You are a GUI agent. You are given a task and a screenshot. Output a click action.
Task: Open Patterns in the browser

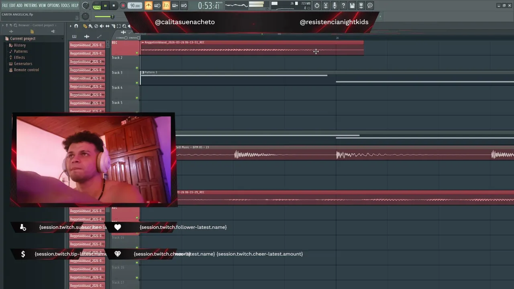21,51
